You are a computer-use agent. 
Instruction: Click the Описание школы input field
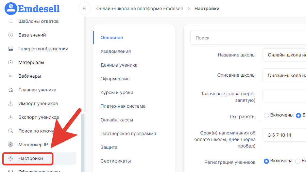tap(284, 75)
